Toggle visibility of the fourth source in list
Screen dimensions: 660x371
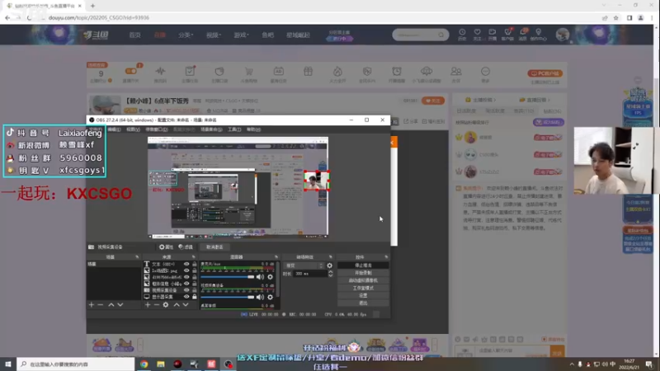coord(186,284)
